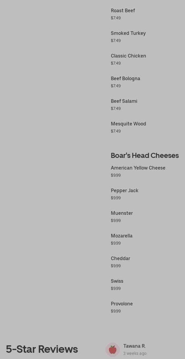The image size is (185, 359).
Task: Pick Mozarella from the cheeses list
Action: tap(122, 236)
